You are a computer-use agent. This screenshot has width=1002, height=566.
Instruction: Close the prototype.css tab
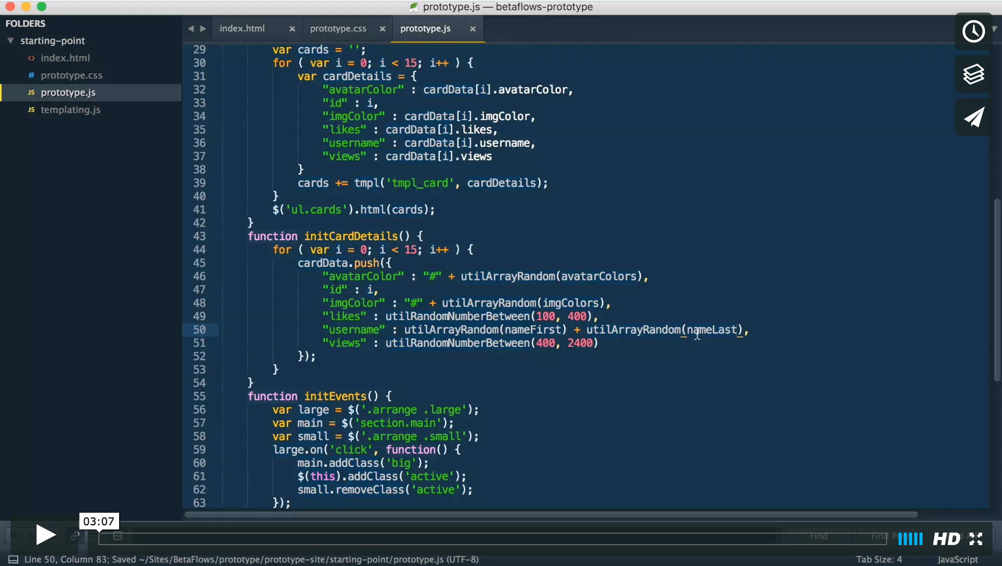point(382,29)
